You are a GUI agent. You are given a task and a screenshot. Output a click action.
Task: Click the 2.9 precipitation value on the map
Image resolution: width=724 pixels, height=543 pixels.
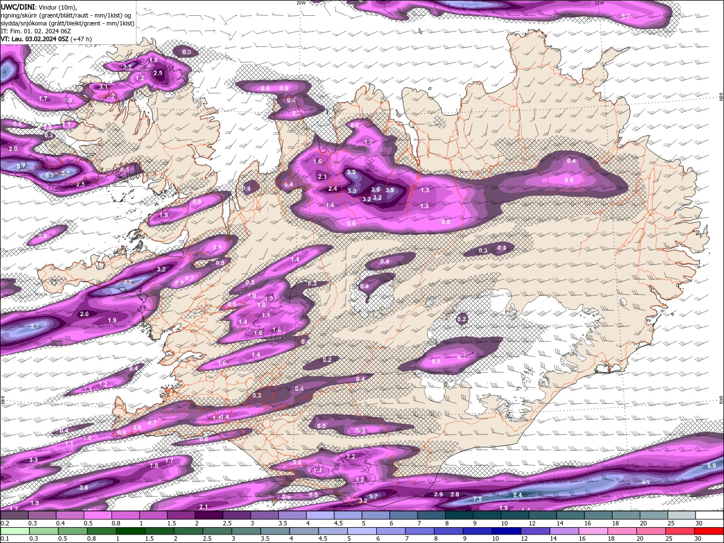(x=438, y=494)
